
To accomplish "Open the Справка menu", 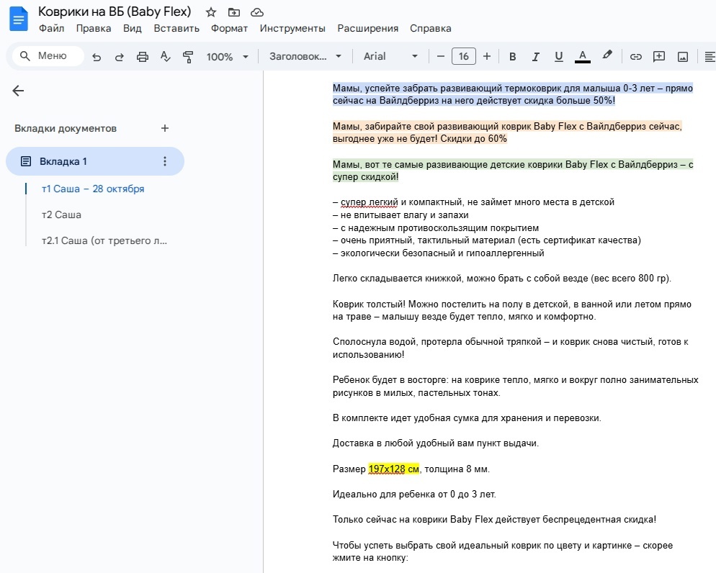I will (x=430, y=28).
